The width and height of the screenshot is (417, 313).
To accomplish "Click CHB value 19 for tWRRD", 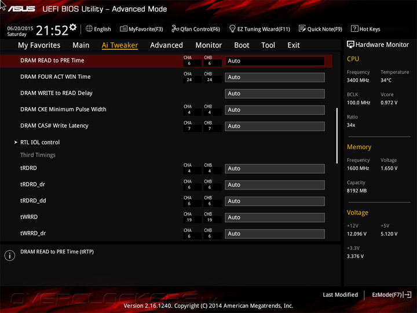I will pyautogui.click(x=210, y=220).
